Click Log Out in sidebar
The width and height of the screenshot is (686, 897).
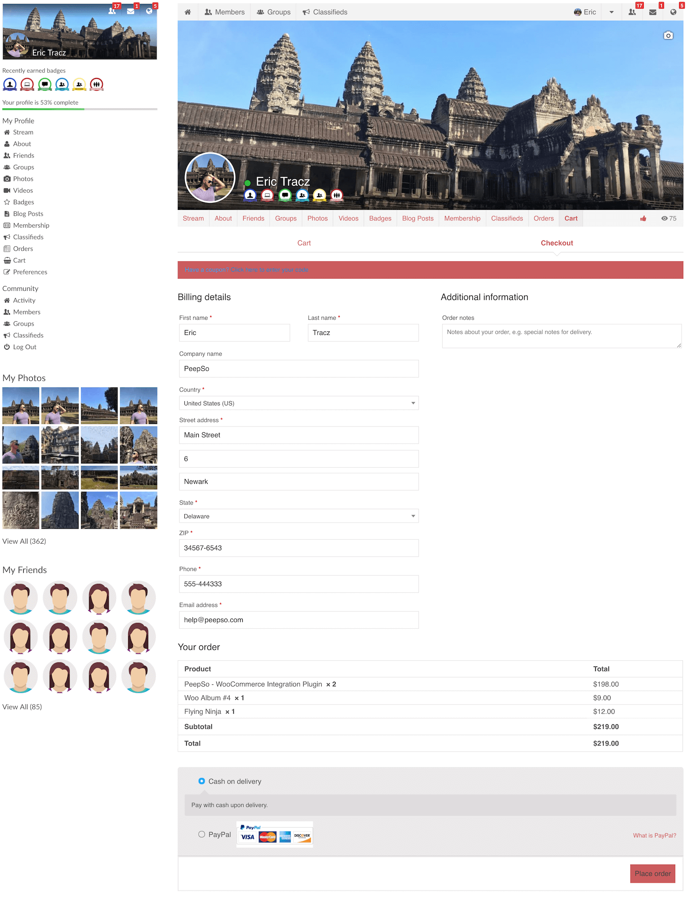pos(25,347)
